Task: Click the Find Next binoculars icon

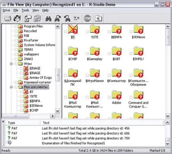Action: pyautogui.click(x=58, y=18)
